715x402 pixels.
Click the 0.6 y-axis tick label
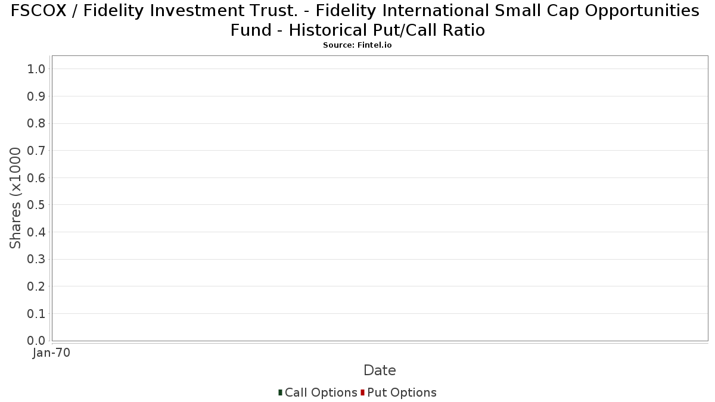(x=36, y=178)
